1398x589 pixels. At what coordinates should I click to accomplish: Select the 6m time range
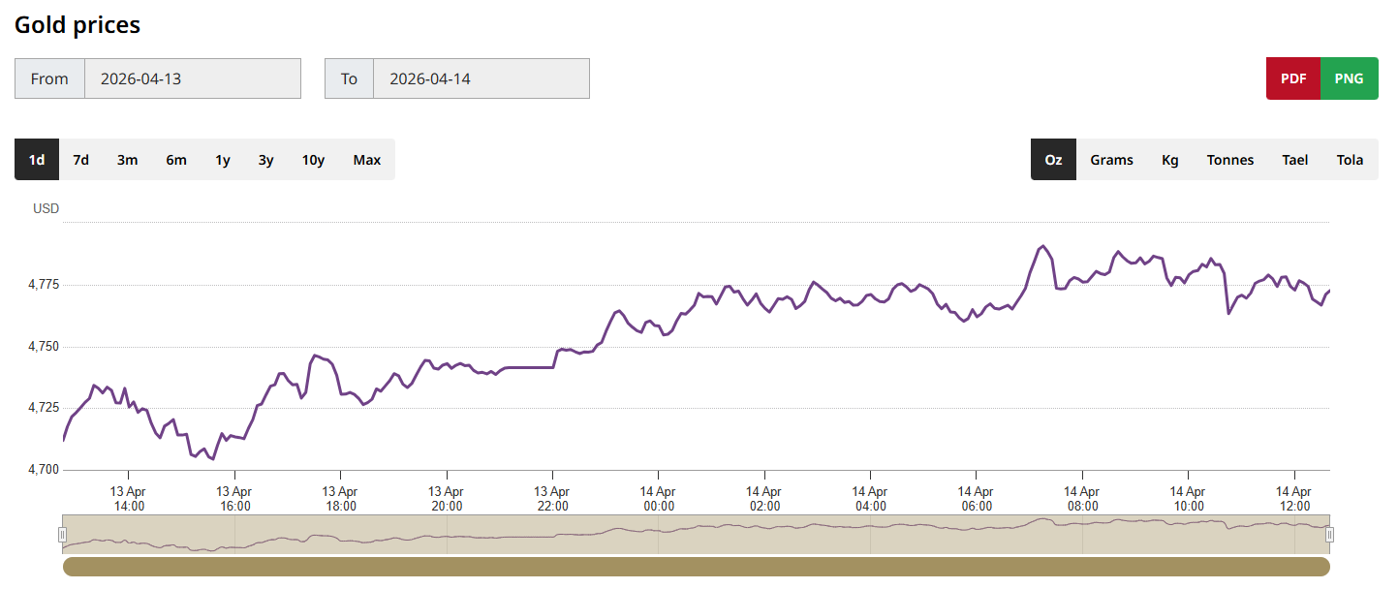pyautogui.click(x=176, y=160)
